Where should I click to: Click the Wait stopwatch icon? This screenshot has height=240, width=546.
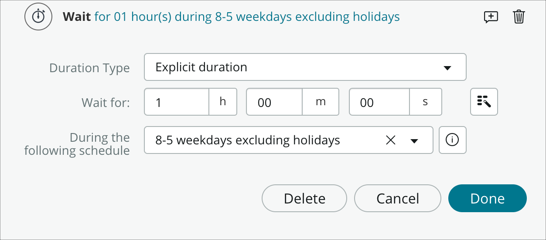click(x=38, y=17)
